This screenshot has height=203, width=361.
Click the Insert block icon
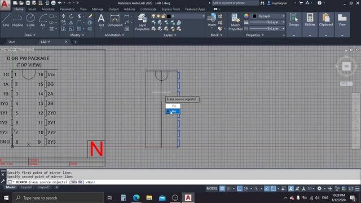pyautogui.click(x=212, y=20)
